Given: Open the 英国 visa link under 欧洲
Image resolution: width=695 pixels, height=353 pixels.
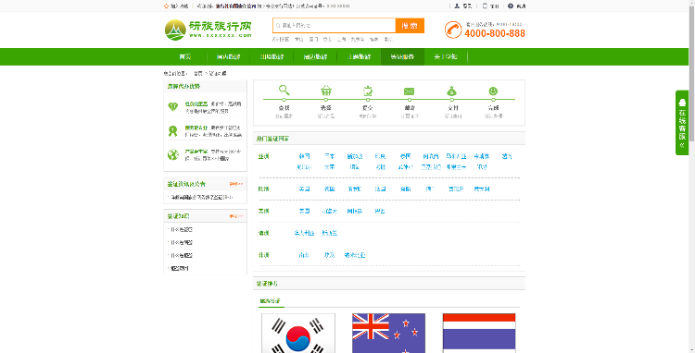Looking at the screenshot, I should (x=304, y=189).
